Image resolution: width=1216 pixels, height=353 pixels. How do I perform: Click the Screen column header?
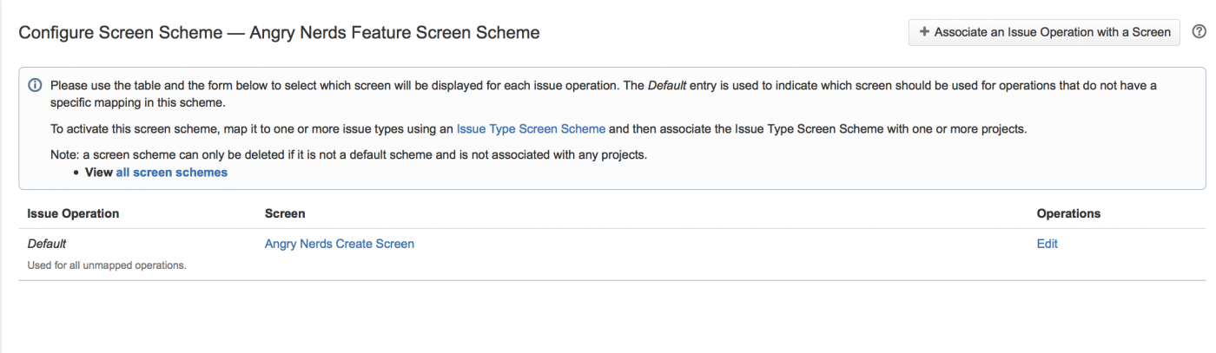[x=285, y=213]
